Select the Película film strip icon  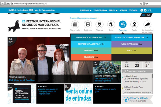click(88, 24)
